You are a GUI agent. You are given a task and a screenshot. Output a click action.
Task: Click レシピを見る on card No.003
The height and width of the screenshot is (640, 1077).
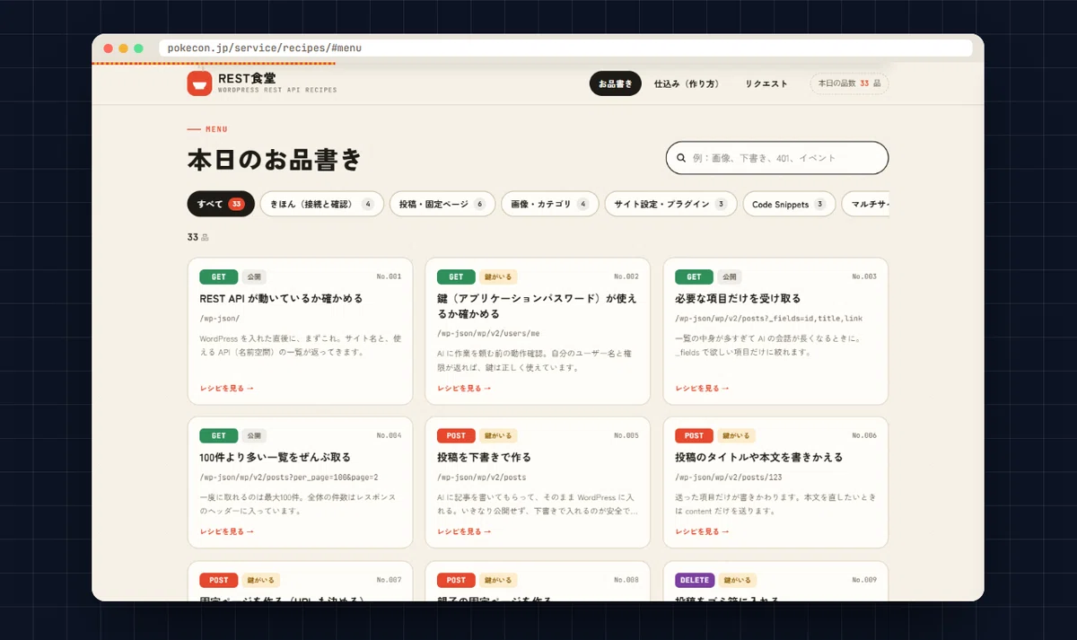tap(702, 389)
